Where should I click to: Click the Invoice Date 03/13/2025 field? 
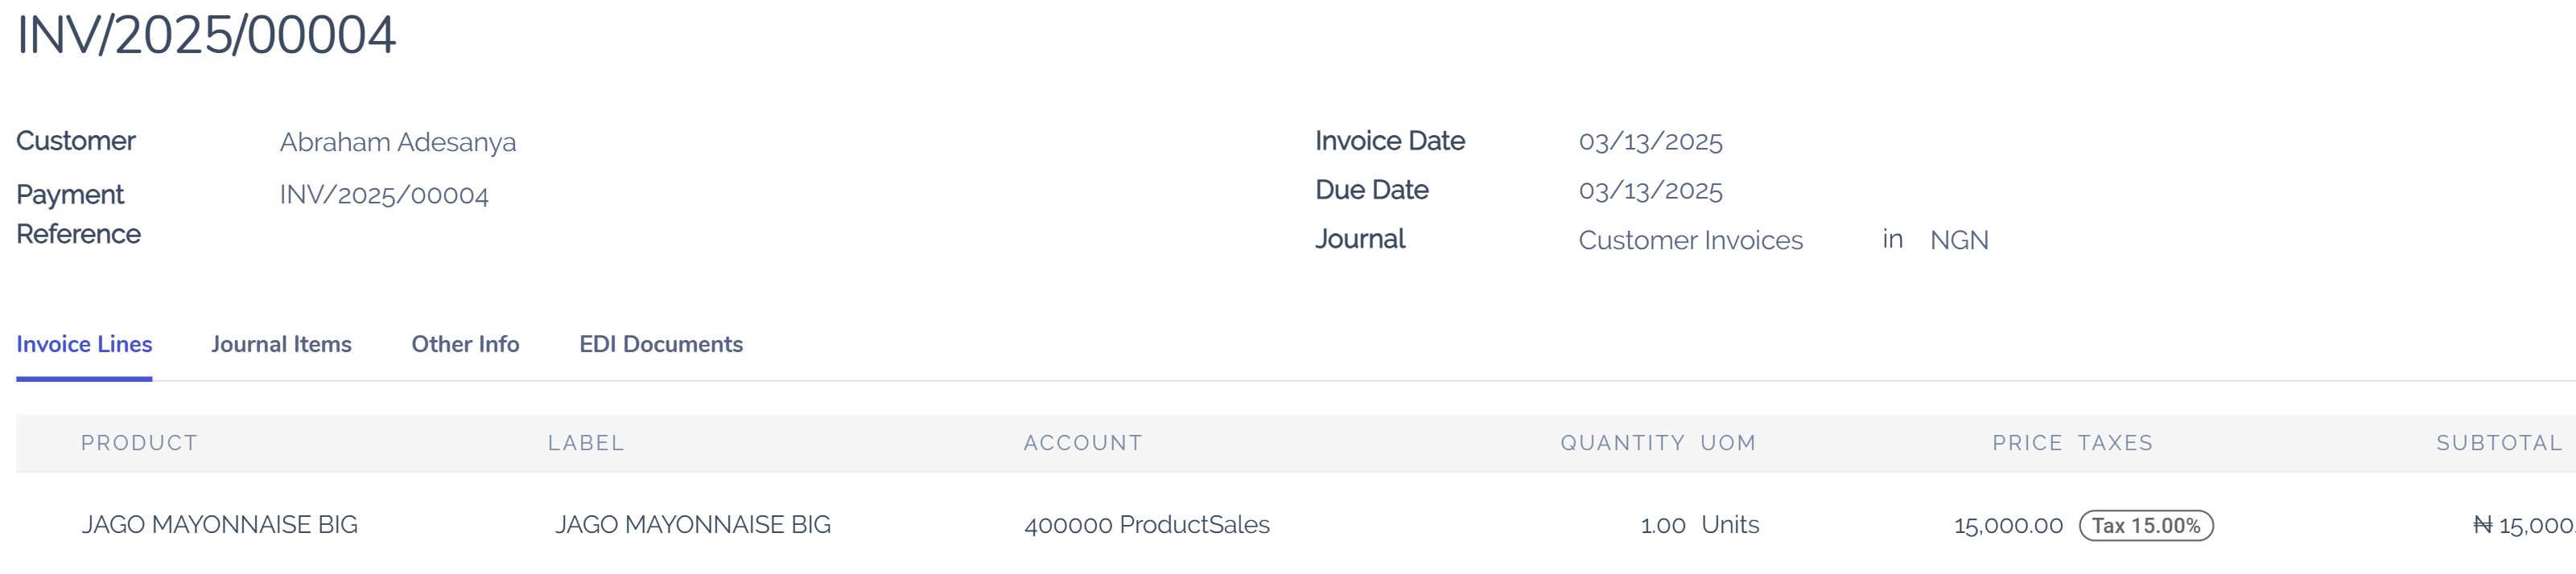point(1649,141)
